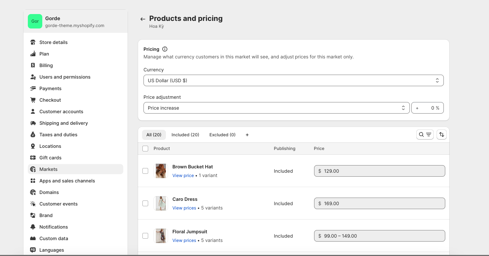Open Gift cards in the sidebar
The image size is (489, 256).
tap(50, 158)
